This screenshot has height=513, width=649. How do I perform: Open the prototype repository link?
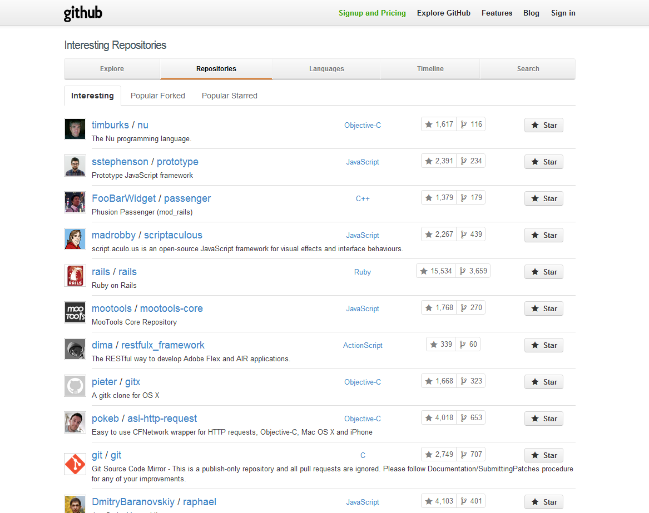click(177, 162)
